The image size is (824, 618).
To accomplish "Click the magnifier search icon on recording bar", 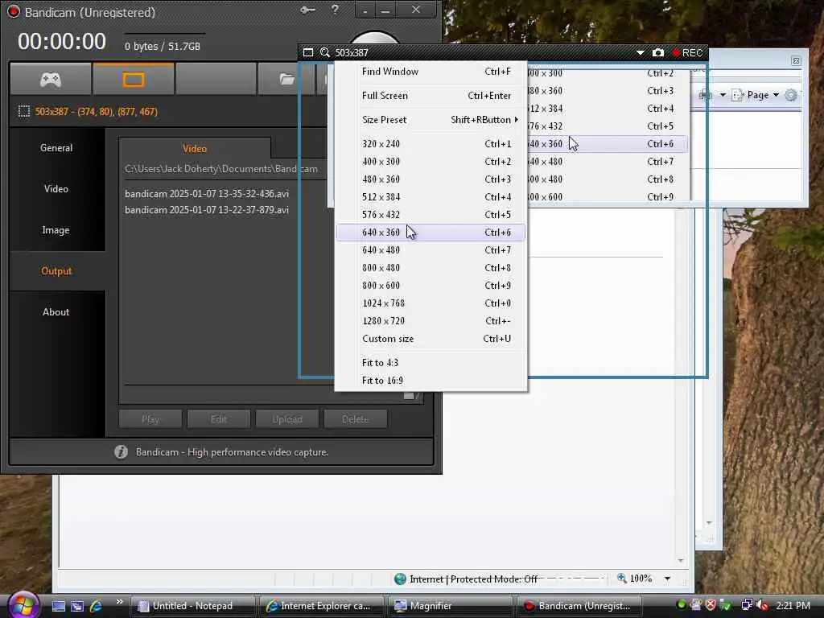I will point(325,52).
